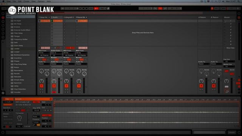Launch the clip in track 2 Audio
The width and height of the screenshot is (242, 136).
pyautogui.click(x=52, y=21)
